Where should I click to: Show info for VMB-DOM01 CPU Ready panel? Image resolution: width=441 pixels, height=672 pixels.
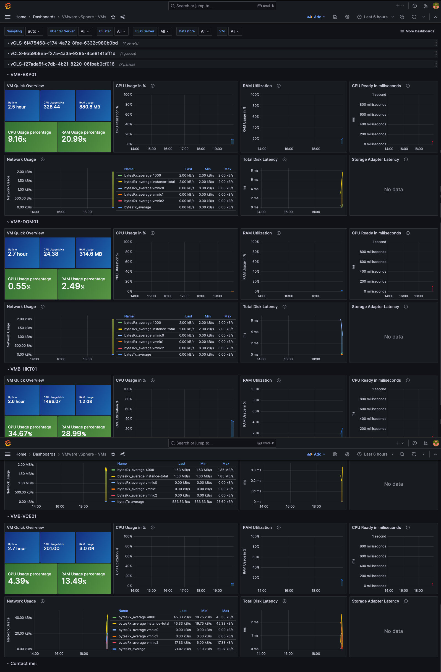click(x=408, y=233)
